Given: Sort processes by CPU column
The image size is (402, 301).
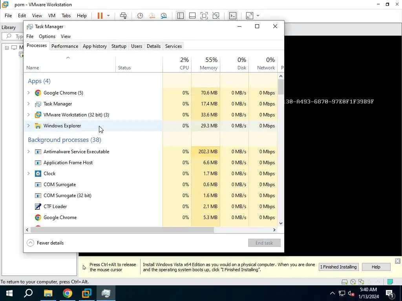Looking at the screenshot, I should pos(177,64).
